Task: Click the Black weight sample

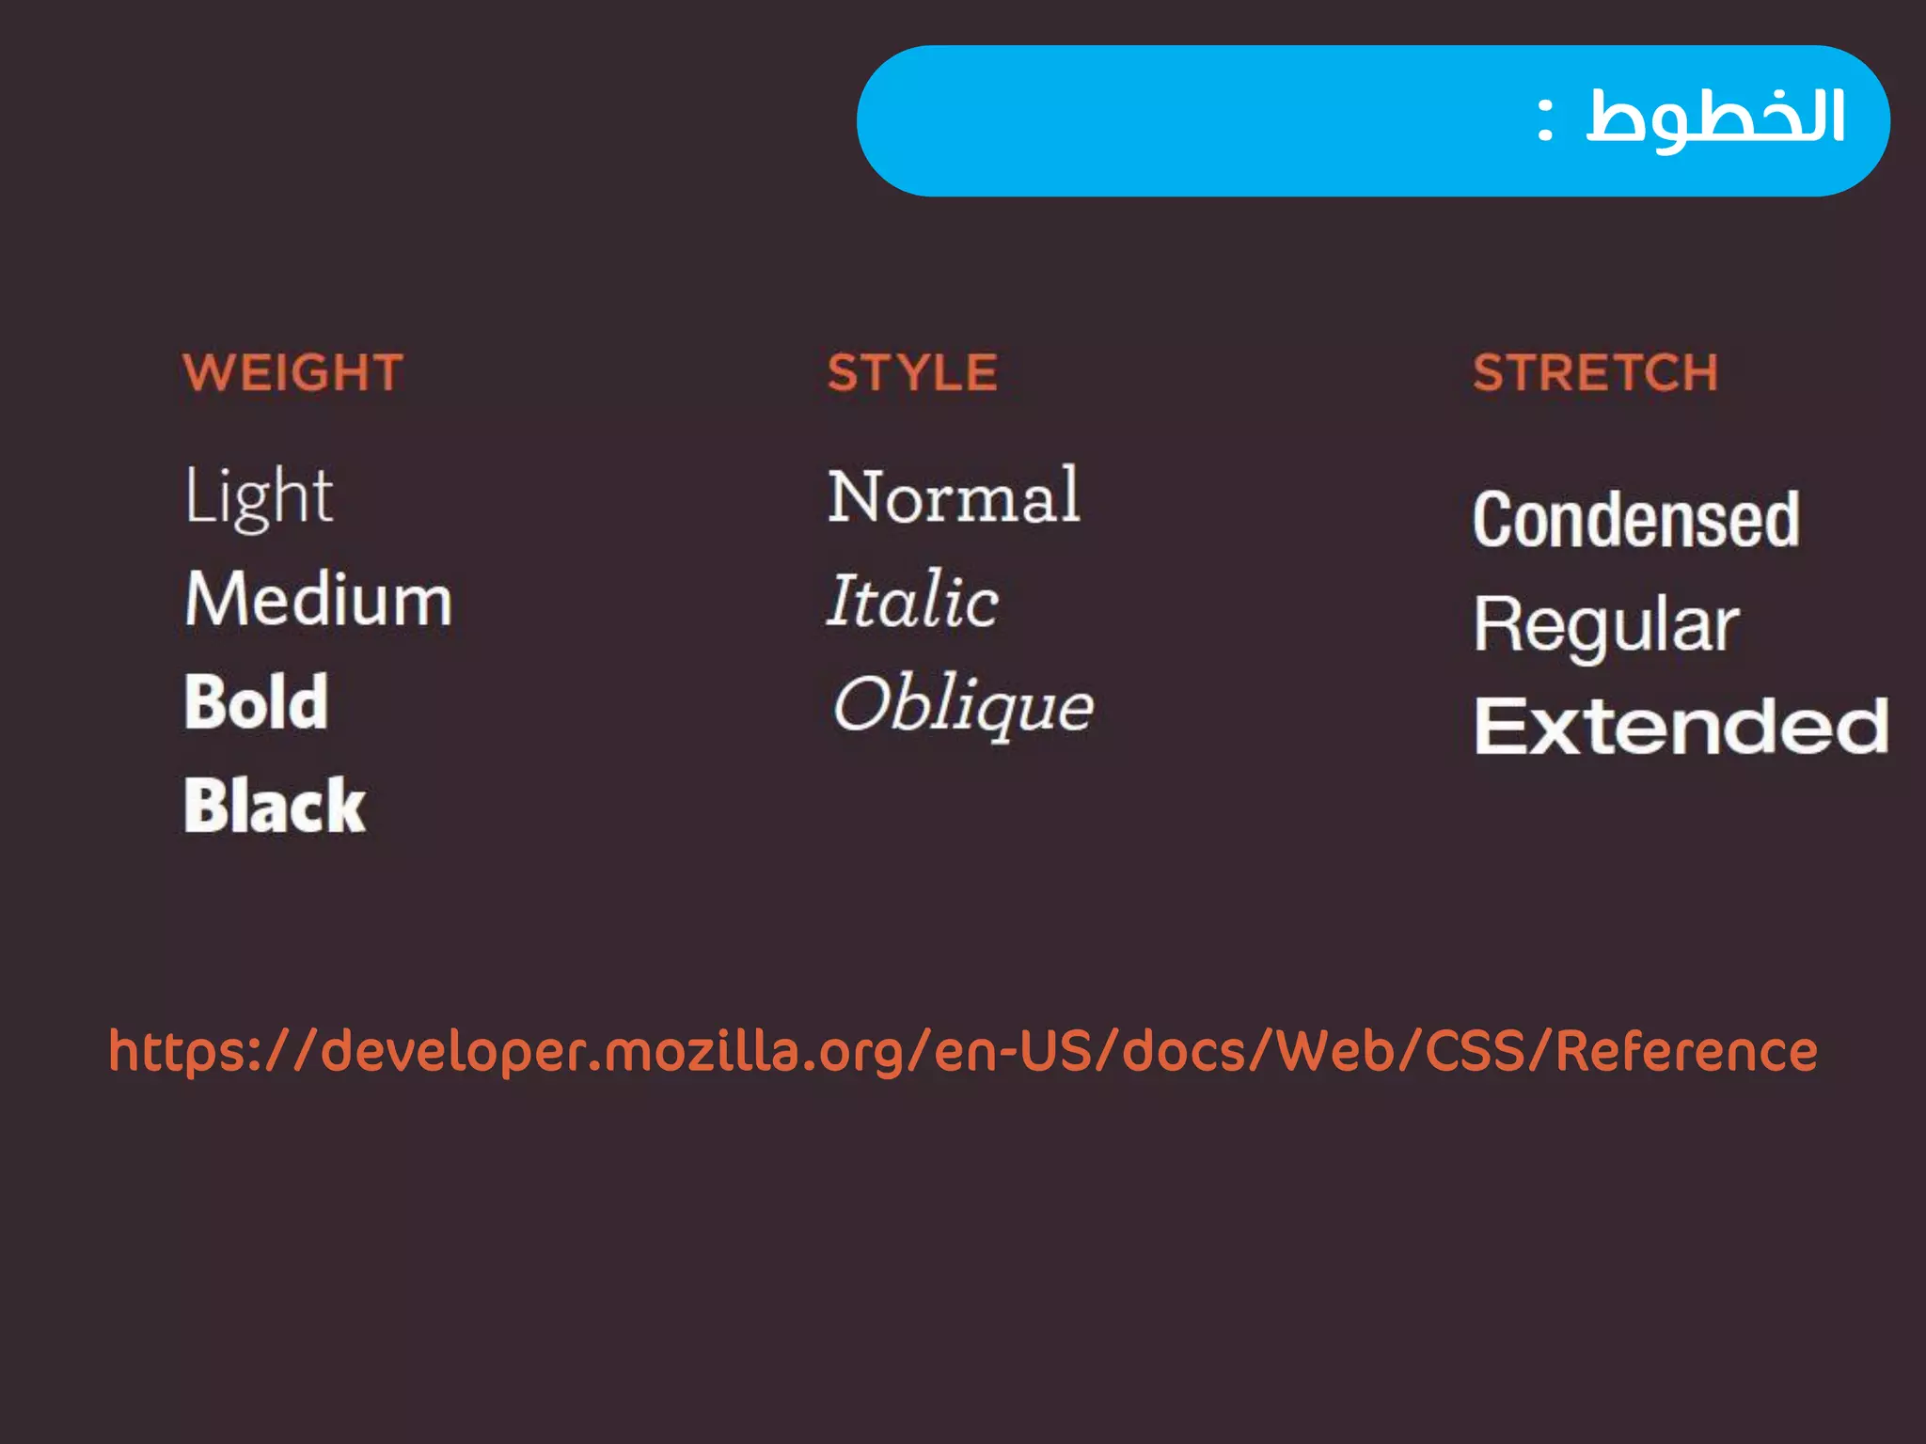Action: click(x=274, y=805)
